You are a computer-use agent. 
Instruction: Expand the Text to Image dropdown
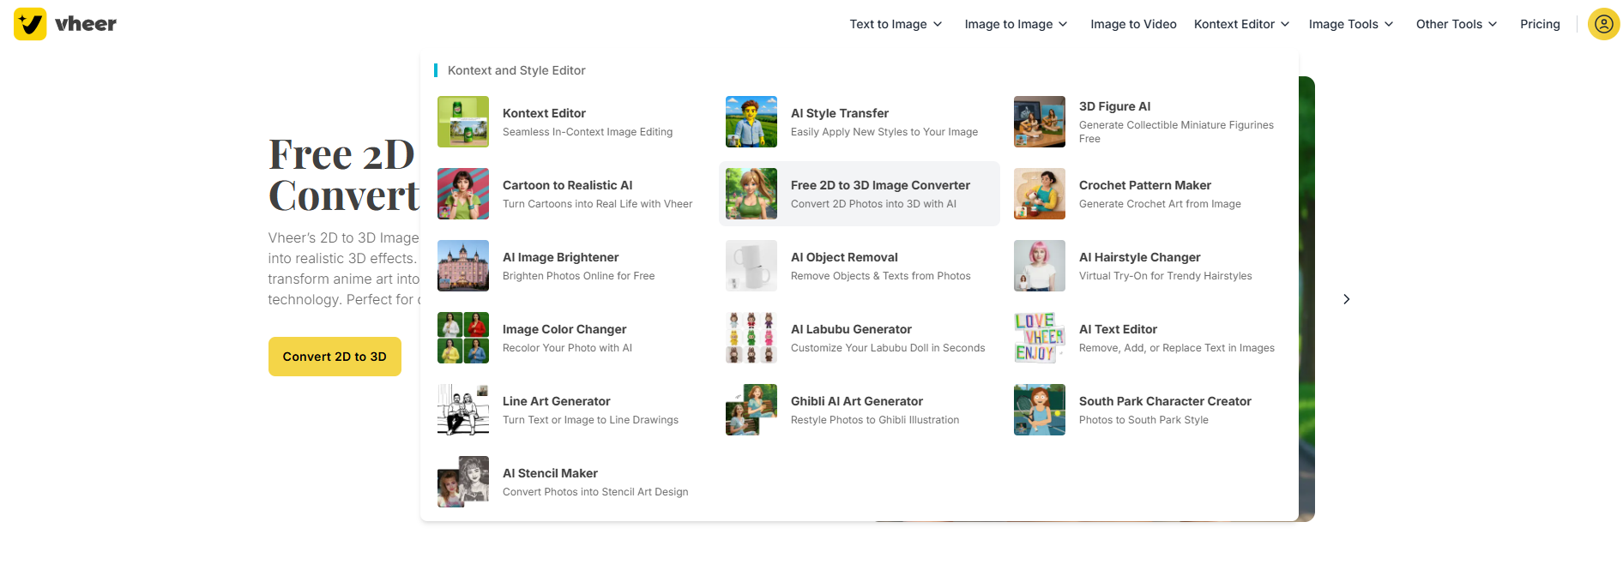pos(896,24)
